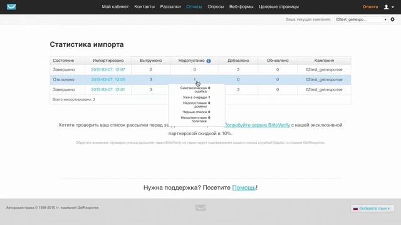Viewport: 401px width, 225px height.
Task: Open the Рассылки menu
Action: tap(170, 7)
